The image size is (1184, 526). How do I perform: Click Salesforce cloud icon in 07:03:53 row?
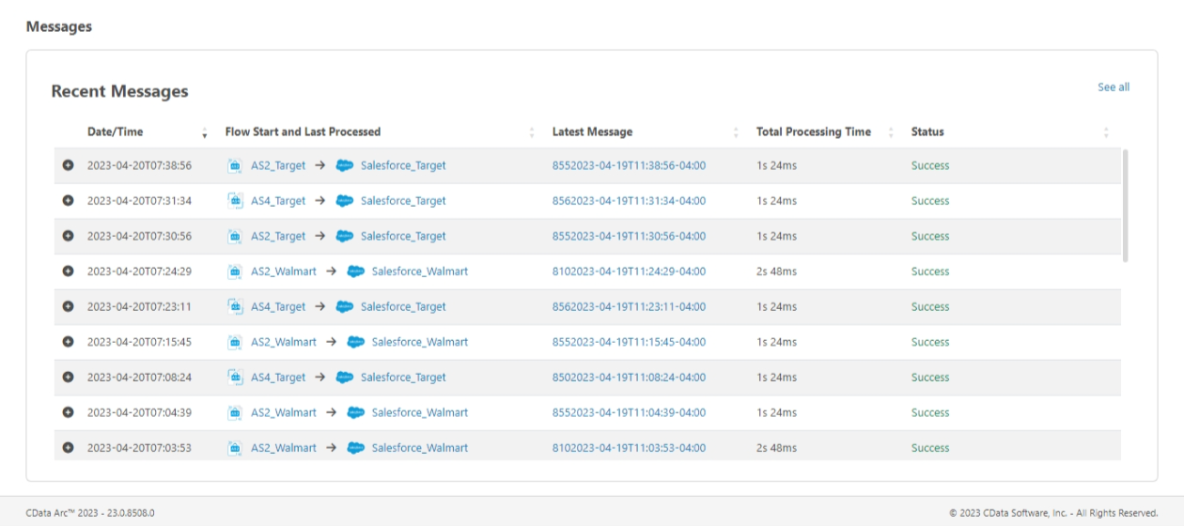(355, 448)
